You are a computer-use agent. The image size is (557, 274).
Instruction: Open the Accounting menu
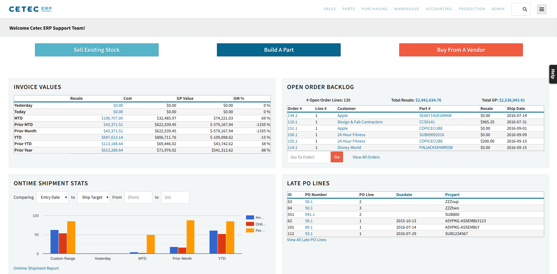439,9
